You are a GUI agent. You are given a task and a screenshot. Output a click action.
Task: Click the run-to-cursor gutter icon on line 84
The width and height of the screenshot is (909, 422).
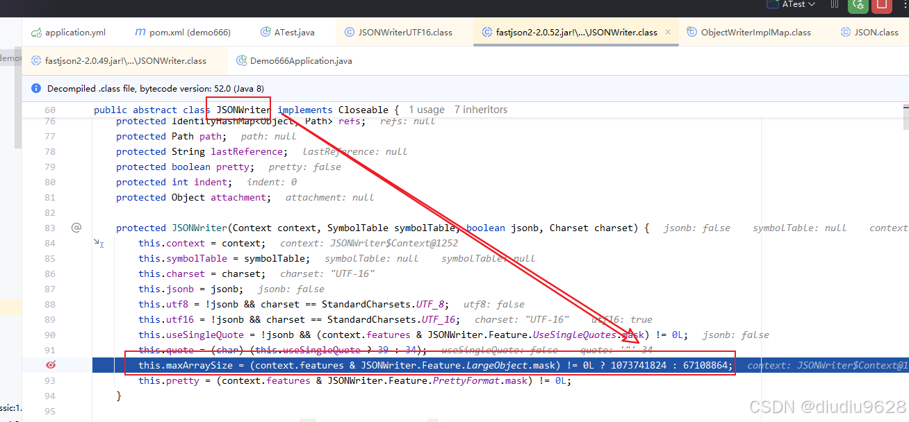pos(99,243)
